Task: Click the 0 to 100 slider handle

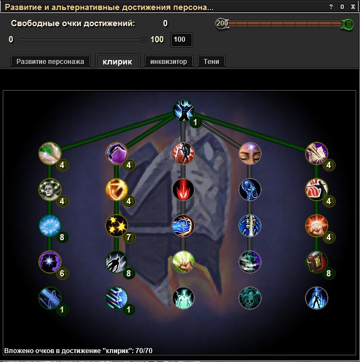Action: (144, 39)
